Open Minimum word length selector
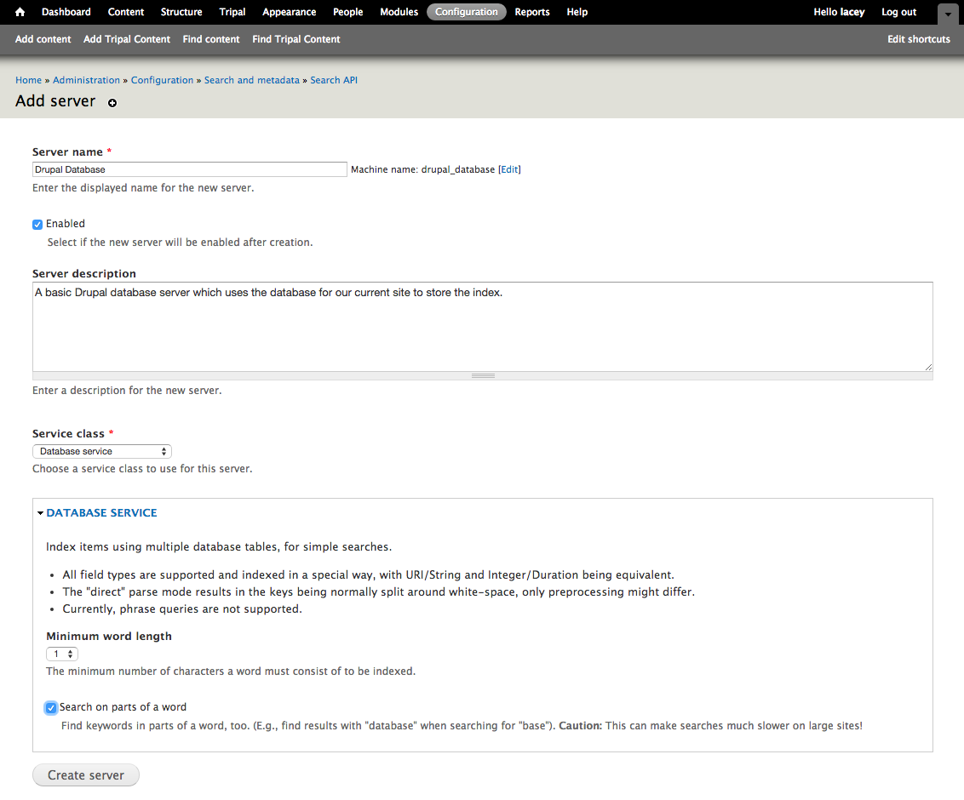 [62, 654]
